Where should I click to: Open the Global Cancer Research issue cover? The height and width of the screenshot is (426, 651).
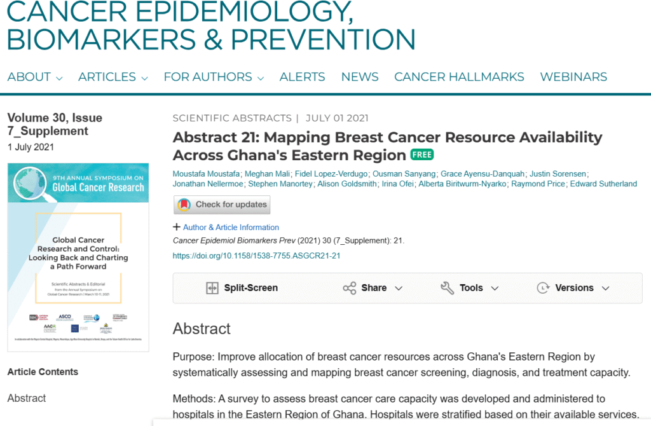(x=78, y=258)
